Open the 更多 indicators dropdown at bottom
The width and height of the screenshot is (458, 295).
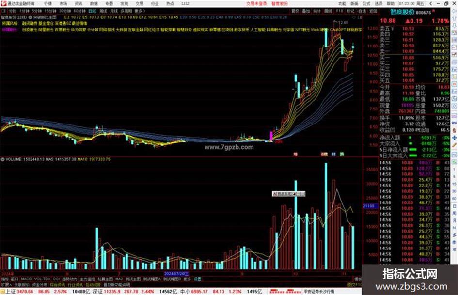187,279
